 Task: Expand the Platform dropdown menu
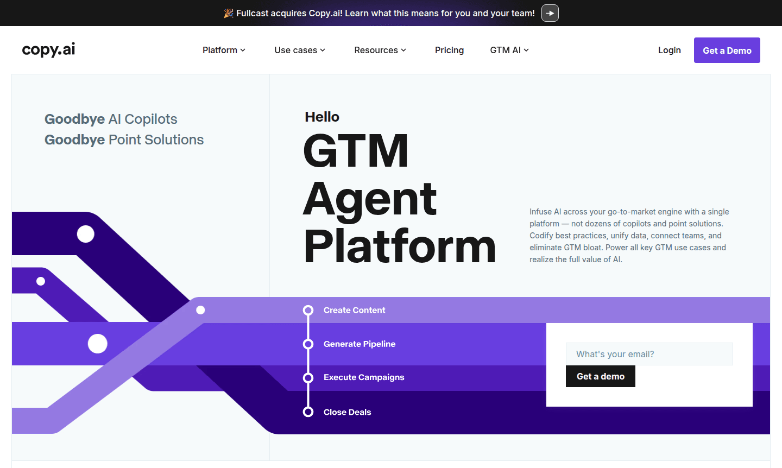tap(224, 50)
